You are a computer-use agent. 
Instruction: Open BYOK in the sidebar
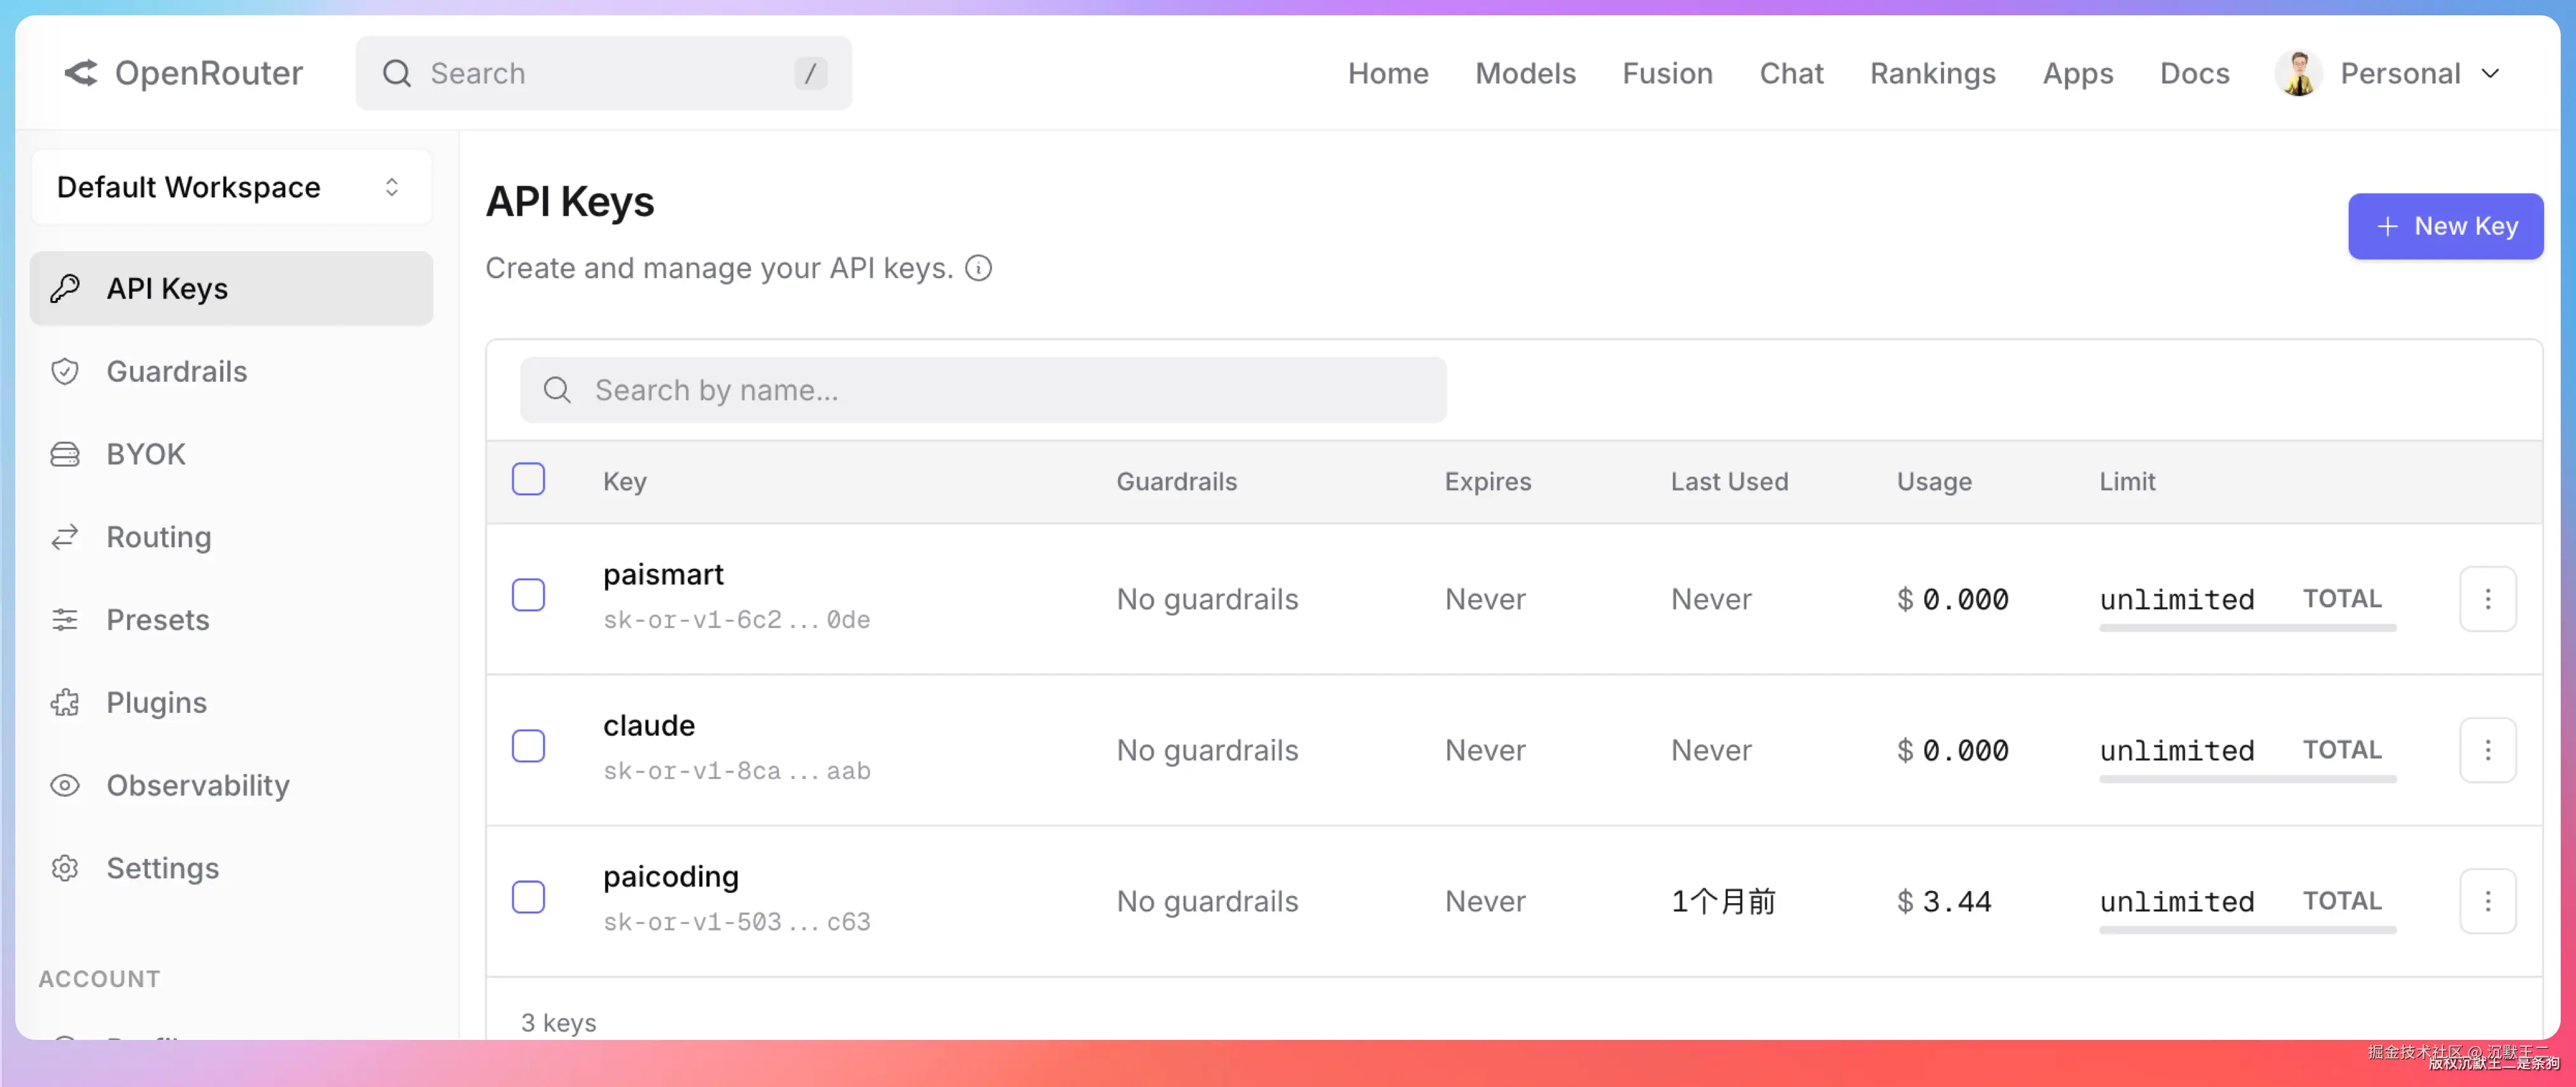click(231, 454)
